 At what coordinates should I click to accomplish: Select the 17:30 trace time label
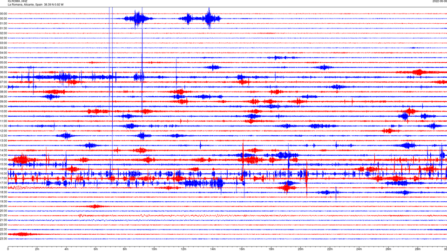[x=3, y=183]
